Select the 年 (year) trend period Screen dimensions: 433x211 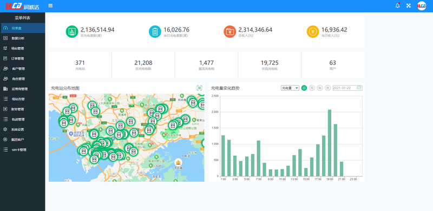pyautogui.click(x=320, y=88)
